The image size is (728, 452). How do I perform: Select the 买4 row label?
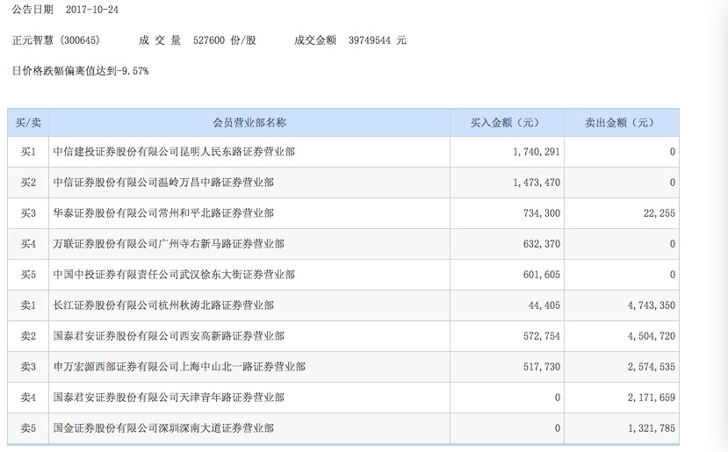pos(28,244)
